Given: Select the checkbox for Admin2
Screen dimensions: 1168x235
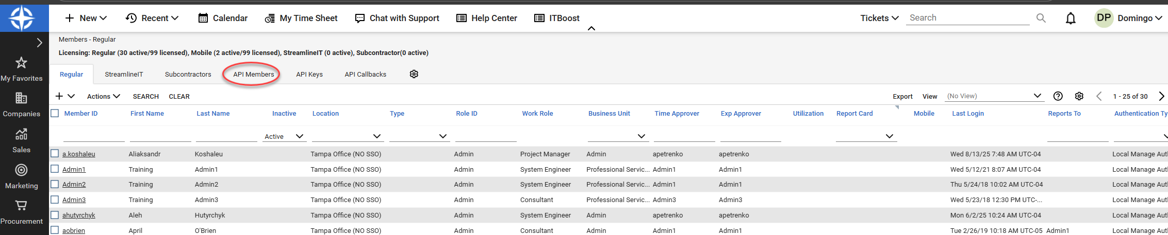Looking at the screenshot, I should click(55, 184).
